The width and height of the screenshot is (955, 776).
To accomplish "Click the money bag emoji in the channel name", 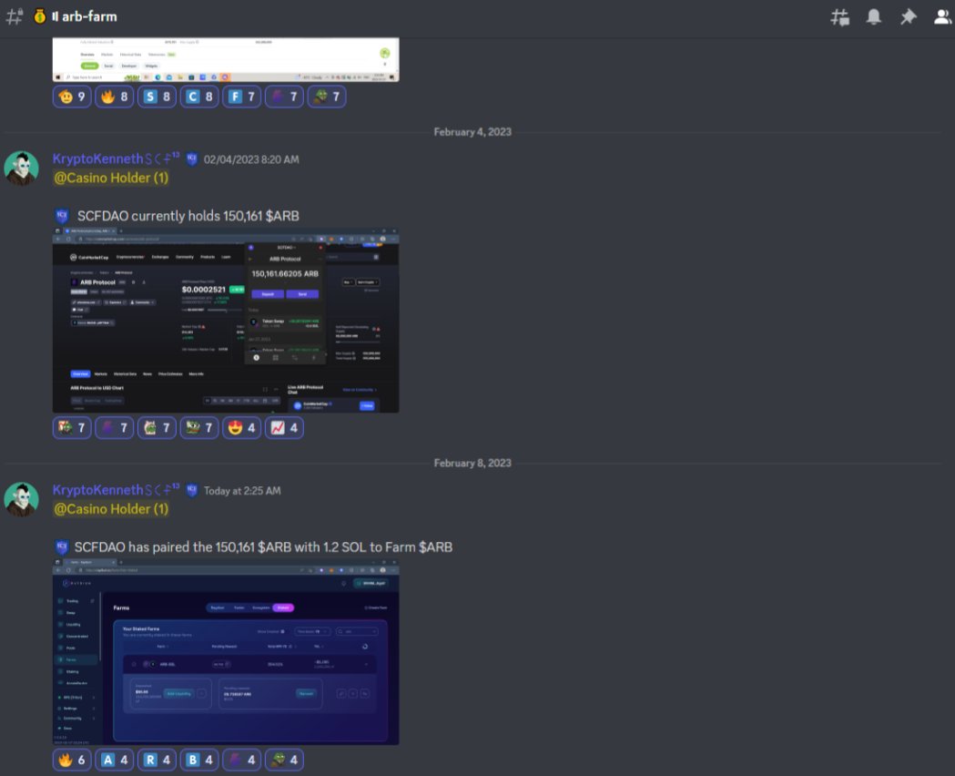I will 39,16.
